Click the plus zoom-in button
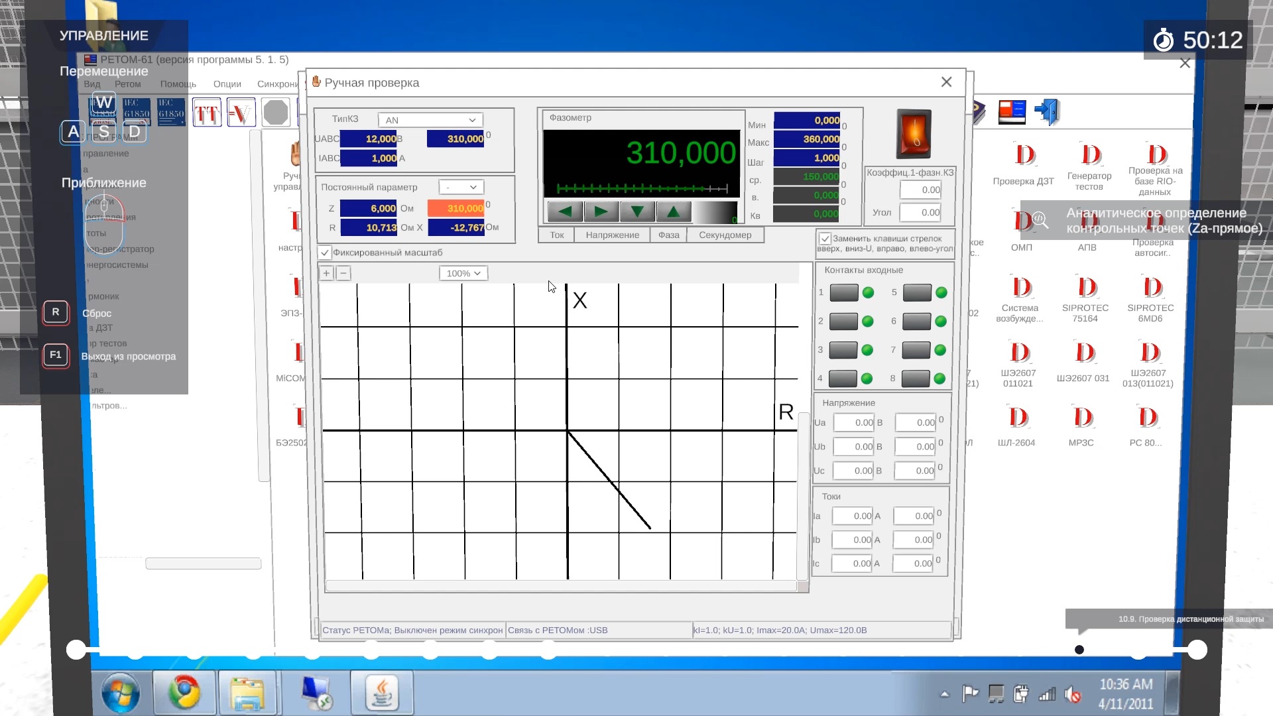 pyautogui.click(x=326, y=273)
